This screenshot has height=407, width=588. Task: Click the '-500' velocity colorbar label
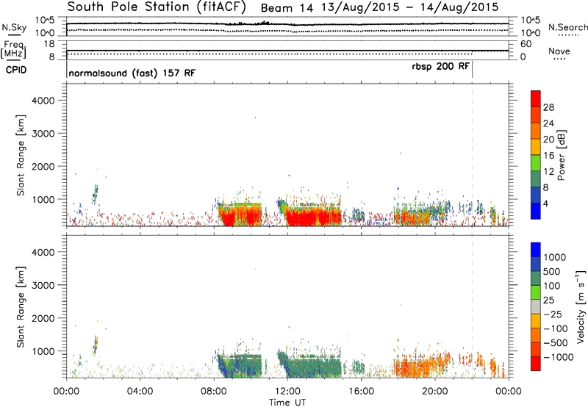(x=556, y=343)
